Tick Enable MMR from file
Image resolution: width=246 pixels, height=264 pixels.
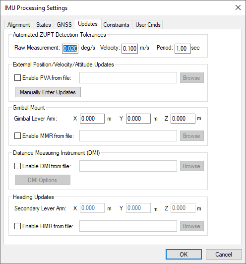pos(18,135)
